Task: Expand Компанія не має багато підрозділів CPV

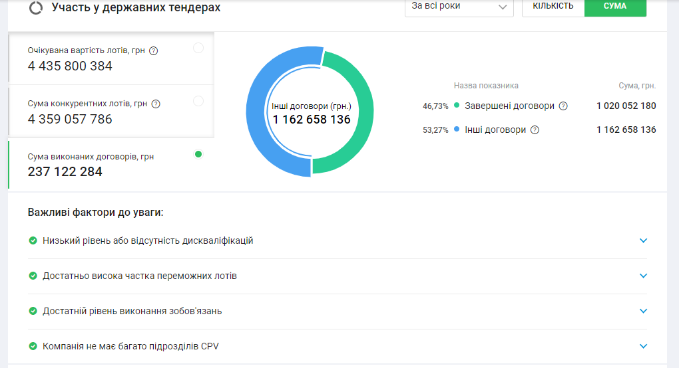Action: pyautogui.click(x=643, y=346)
